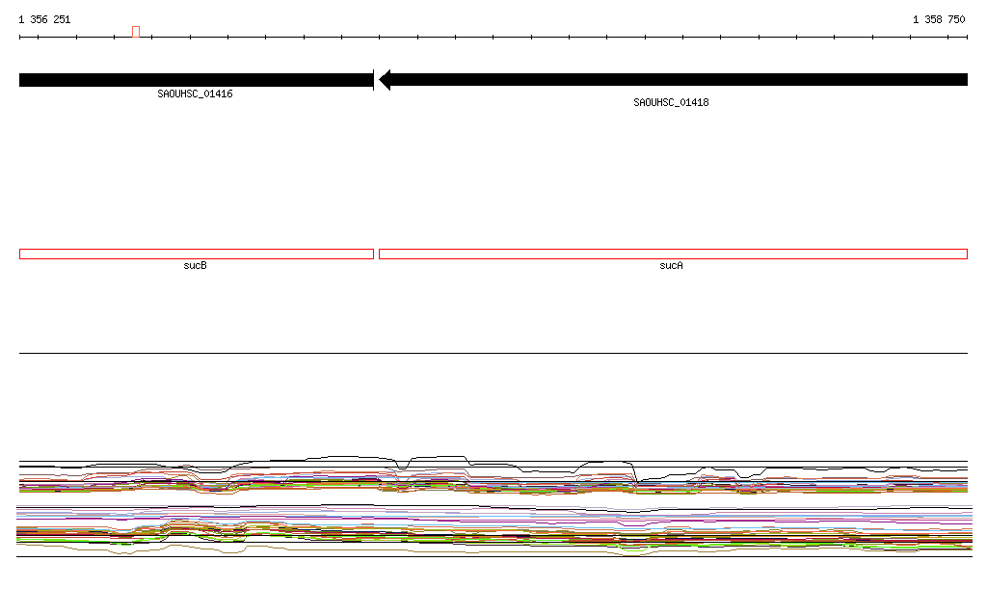Click the small red marker on ruler
987x589 pixels.
tap(136, 32)
